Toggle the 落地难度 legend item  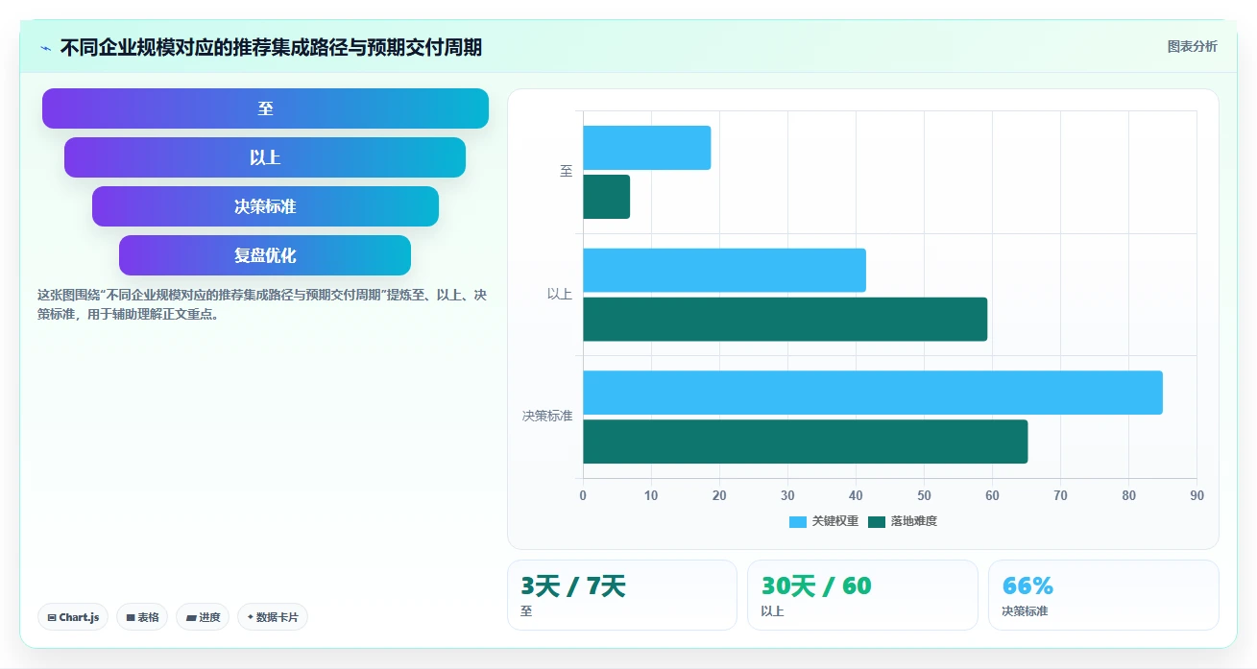902,521
